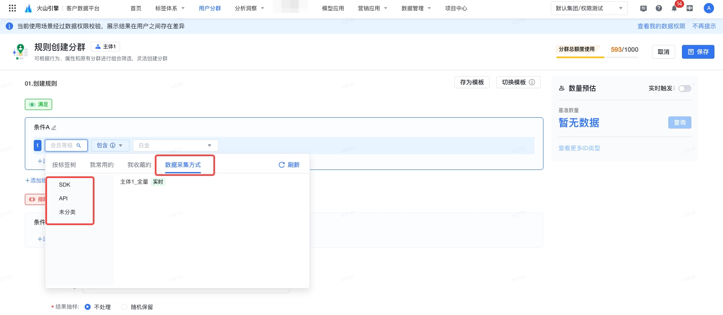Open the 白金 value dropdown
Viewport: 723px width, 315px height.
175,146
